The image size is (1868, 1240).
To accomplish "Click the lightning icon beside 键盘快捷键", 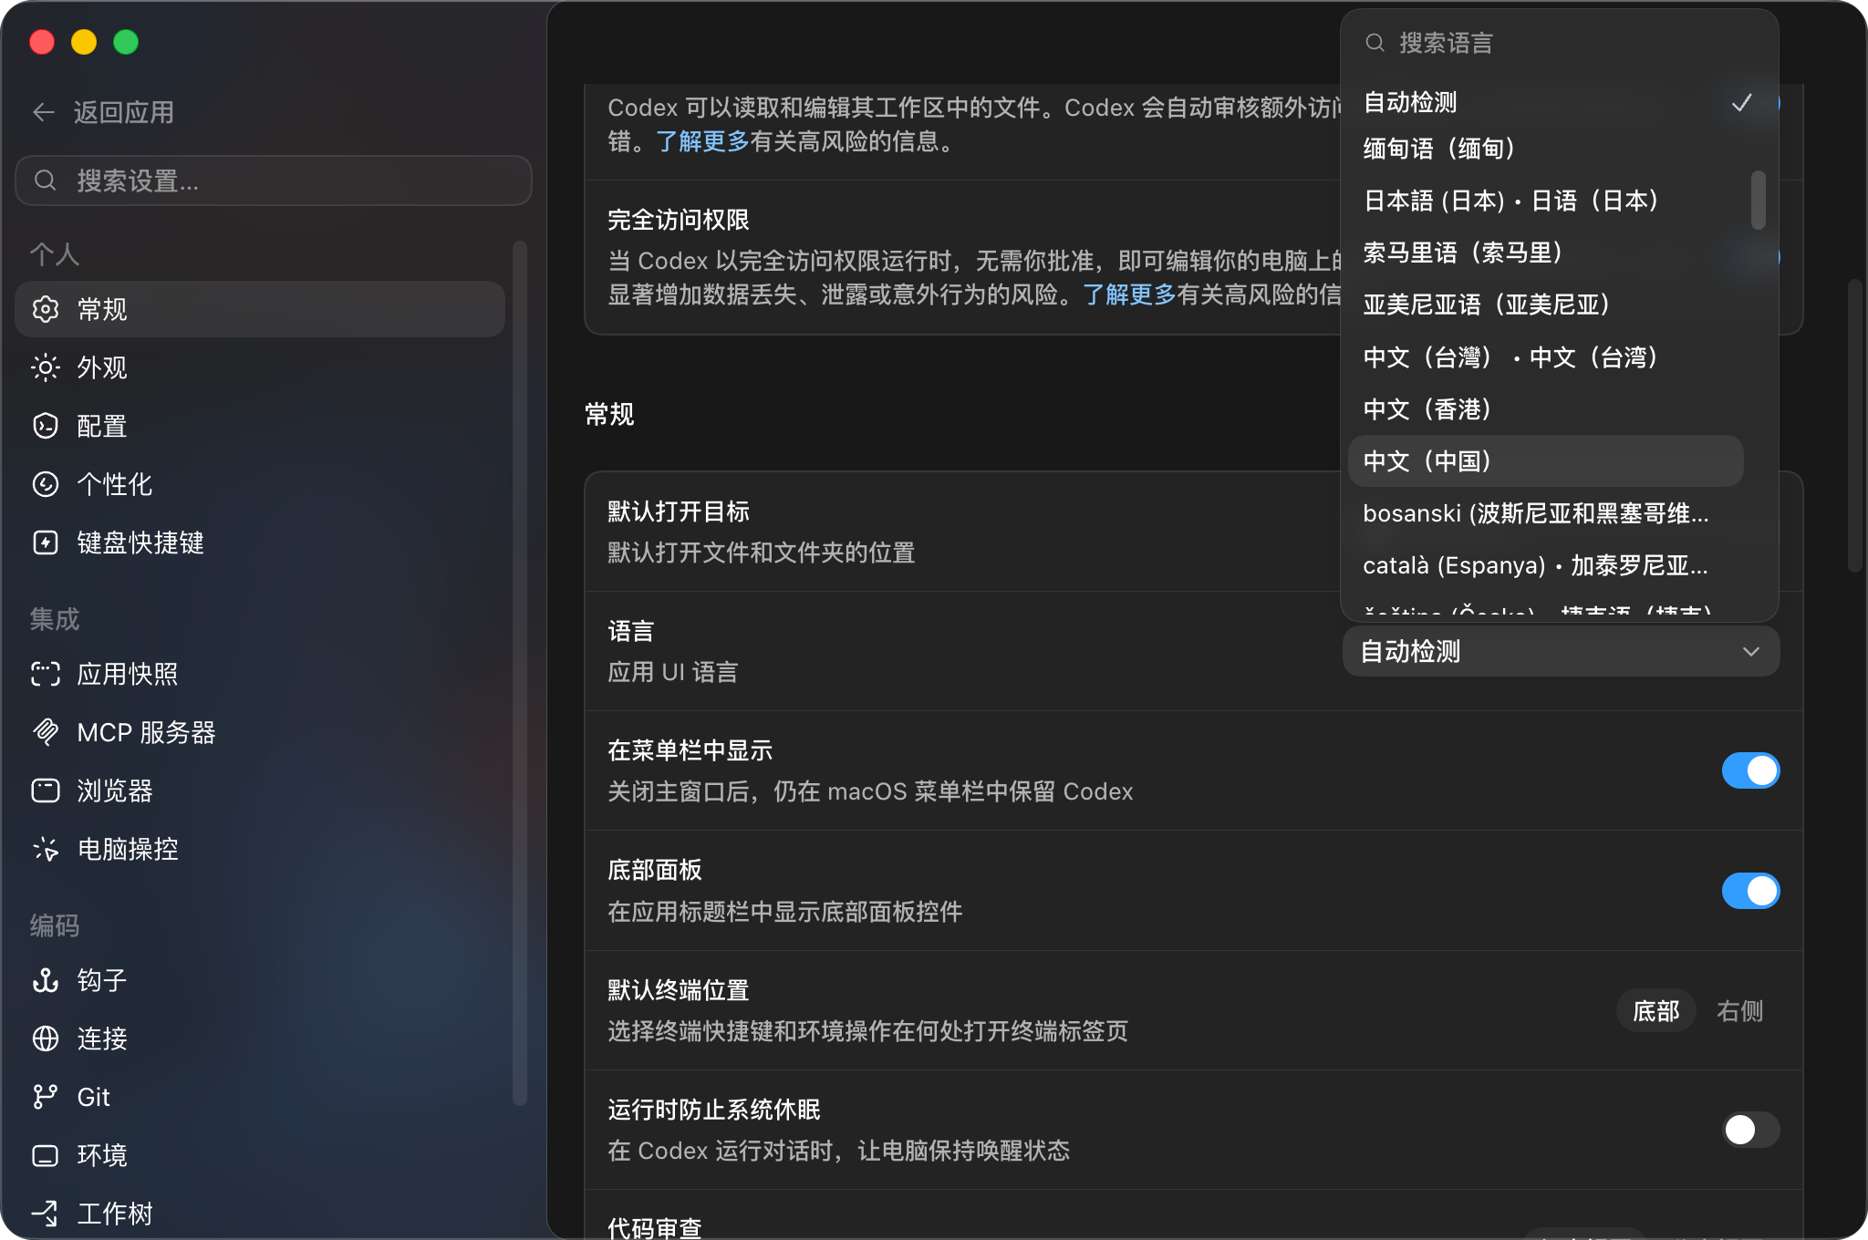I will 45,542.
